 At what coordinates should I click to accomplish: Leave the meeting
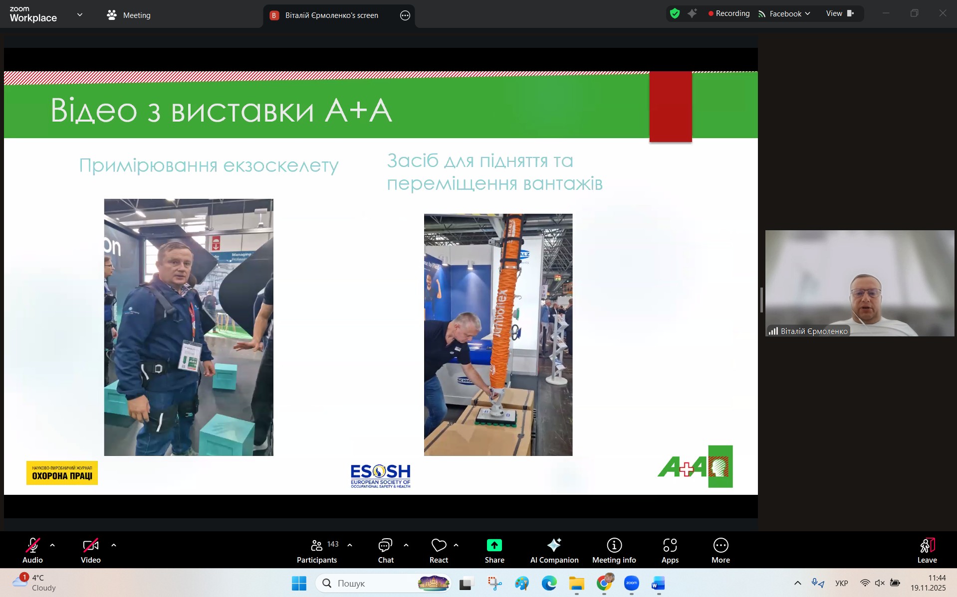(927, 551)
